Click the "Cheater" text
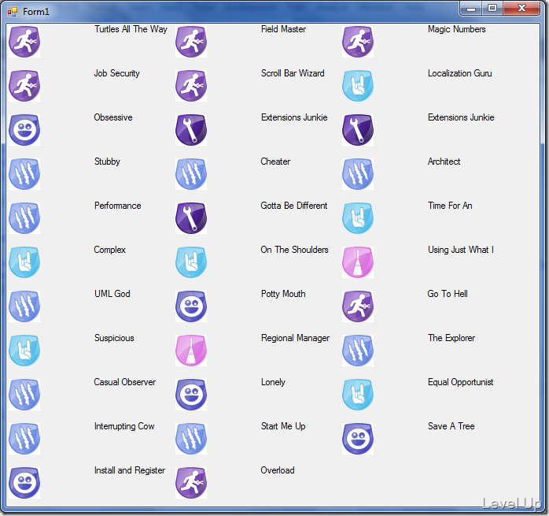The height and width of the screenshot is (516, 549). [275, 161]
